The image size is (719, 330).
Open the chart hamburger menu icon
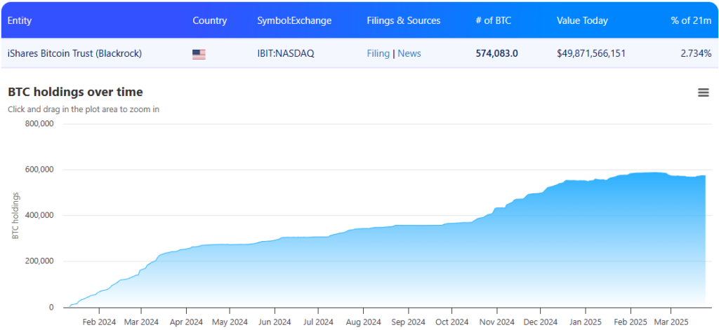click(703, 92)
